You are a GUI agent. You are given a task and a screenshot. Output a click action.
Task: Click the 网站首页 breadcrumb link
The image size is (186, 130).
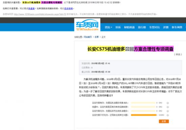click(88, 37)
